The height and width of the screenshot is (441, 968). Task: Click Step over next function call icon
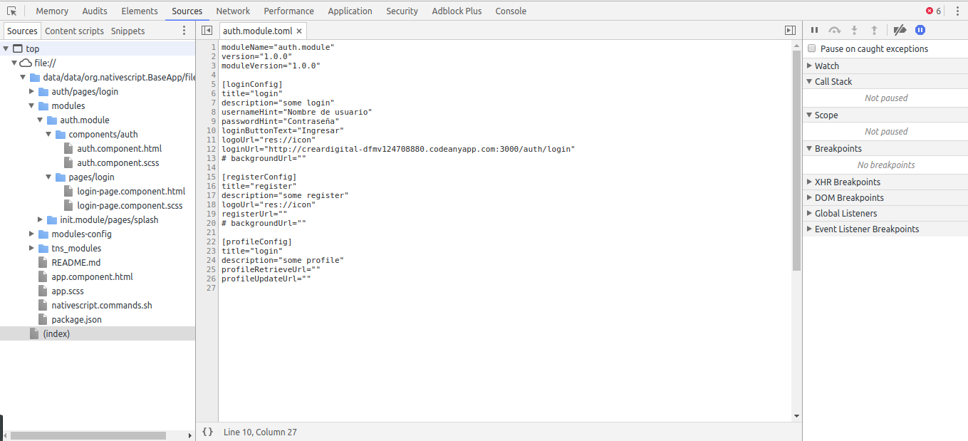tap(835, 31)
